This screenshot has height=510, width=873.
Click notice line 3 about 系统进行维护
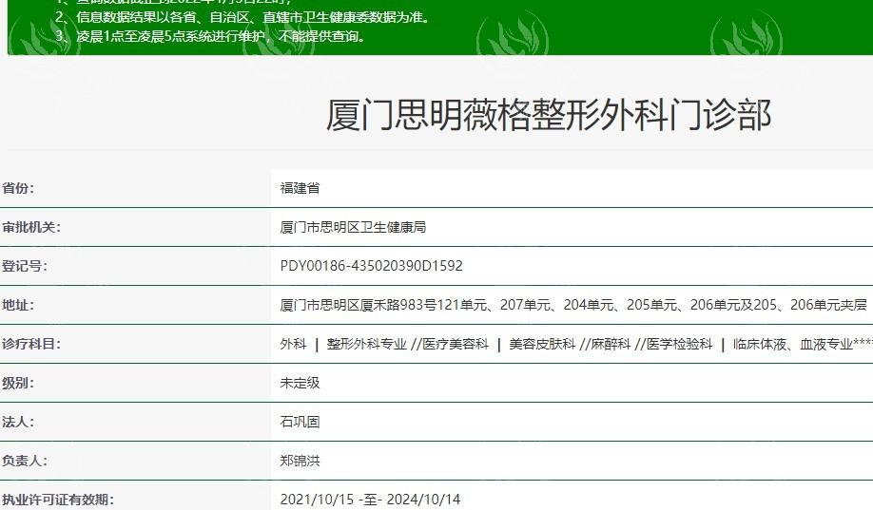coord(211,37)
